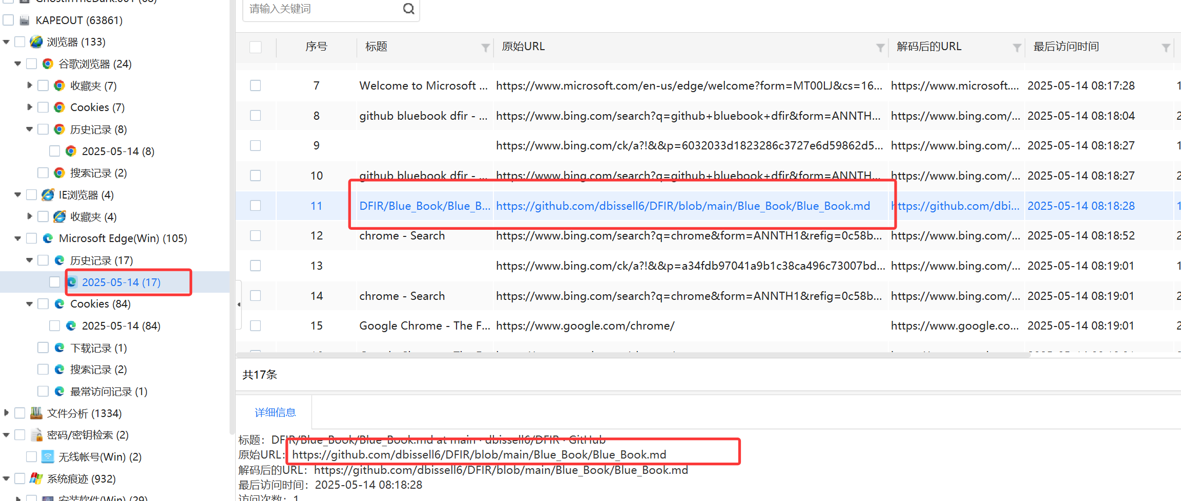Expand the Chrome 收藏夹 (7) node

pos(29,85)
